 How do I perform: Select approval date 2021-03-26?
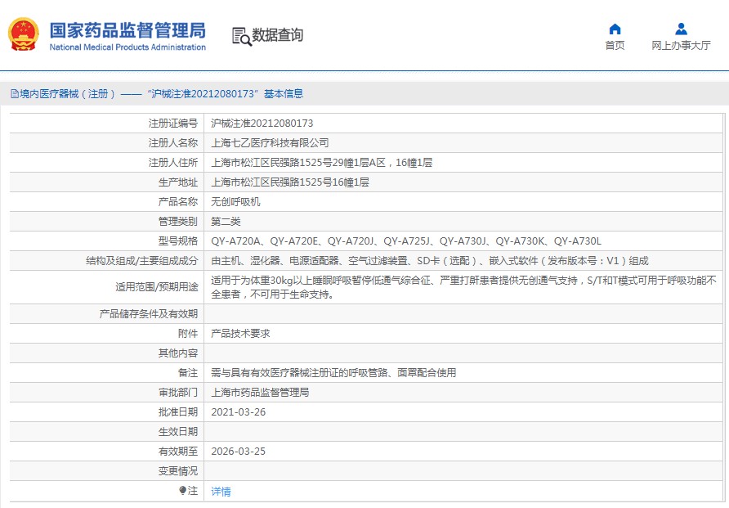238,412
